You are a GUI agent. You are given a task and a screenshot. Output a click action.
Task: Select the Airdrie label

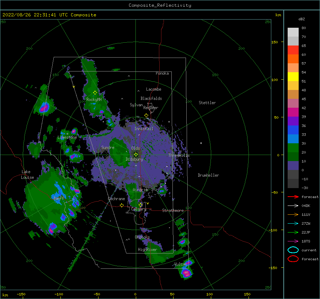coord(140,190)
